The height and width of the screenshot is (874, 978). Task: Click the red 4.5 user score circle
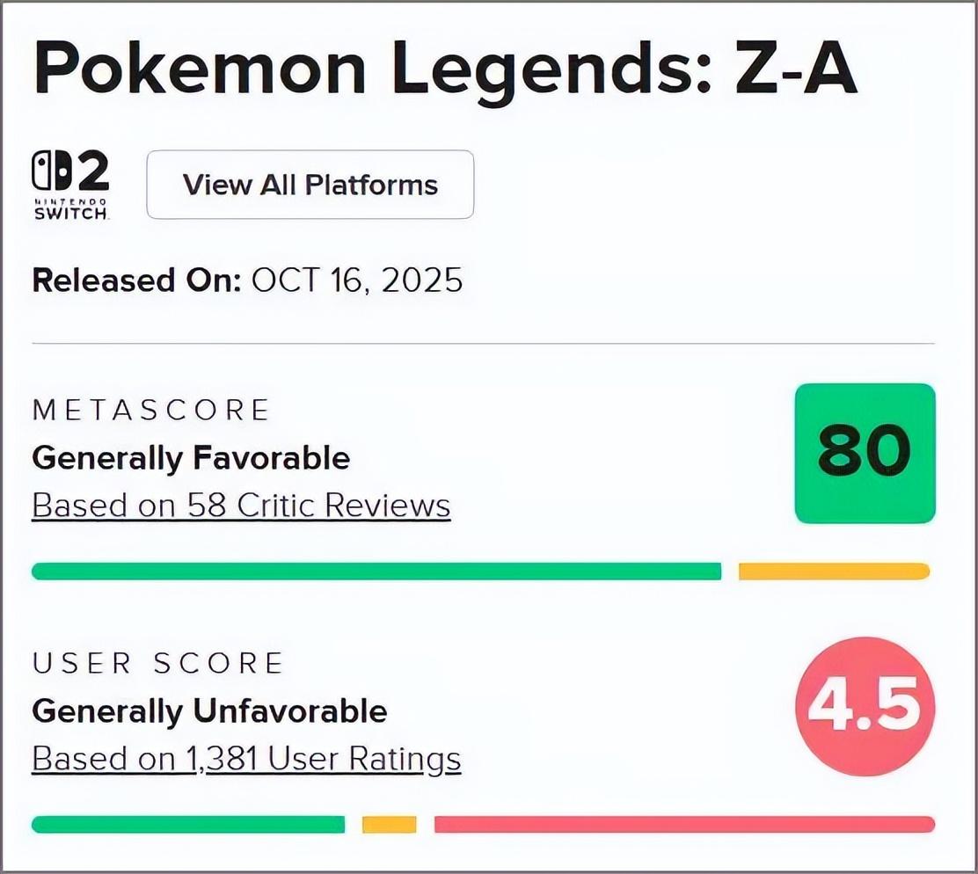(x=865, y=703)
